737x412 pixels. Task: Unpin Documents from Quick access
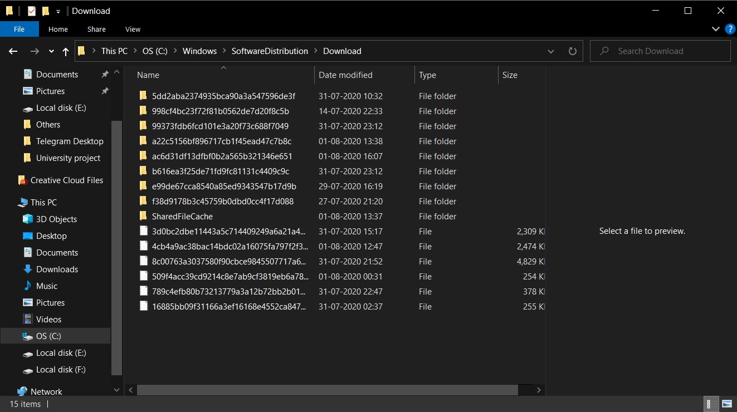coord(105,75)
